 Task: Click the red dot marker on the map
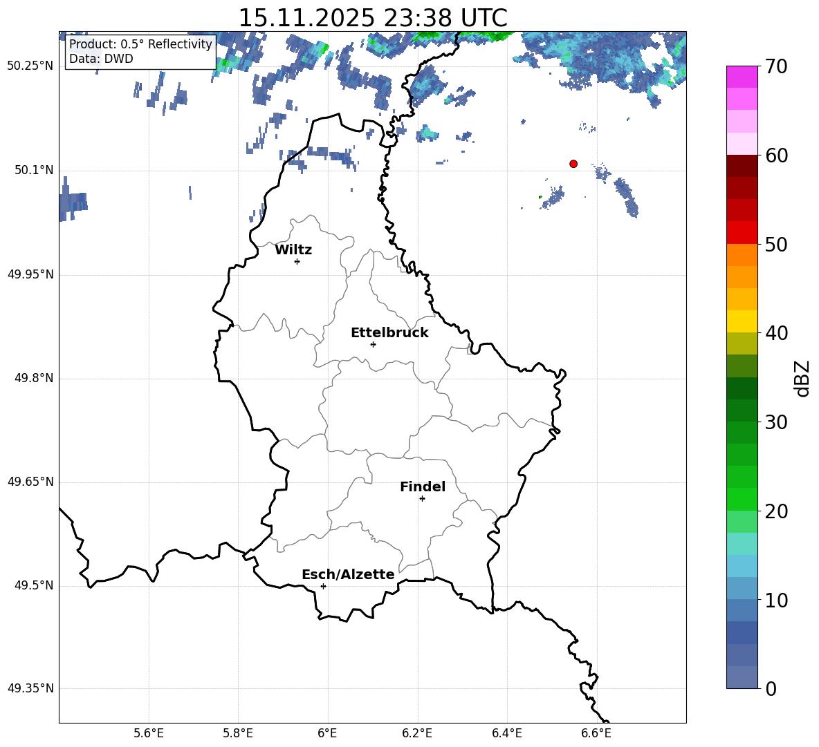(573, 164)
